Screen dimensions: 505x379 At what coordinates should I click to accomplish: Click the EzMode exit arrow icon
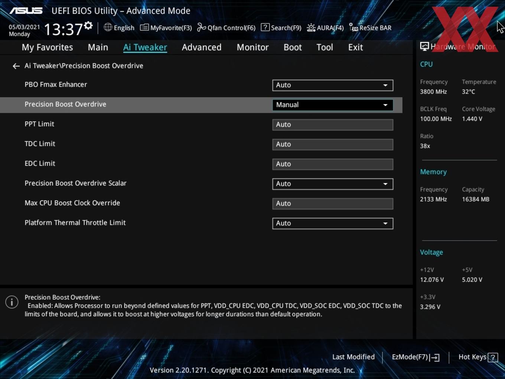click(434, 357)
